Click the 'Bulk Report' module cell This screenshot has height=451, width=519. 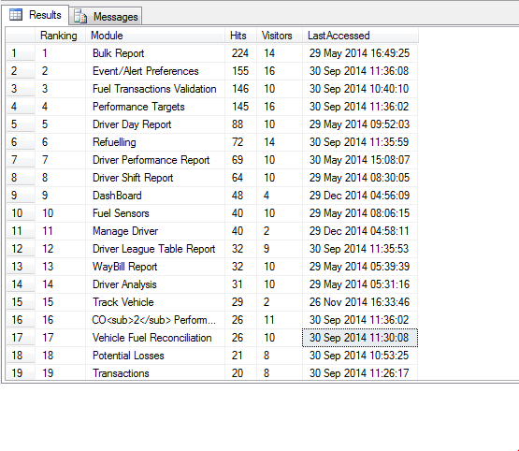pos(155,53)
